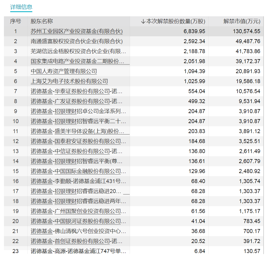Click market value cell 19,586.18
Screen dimensions: 267x258
(248, 81)
